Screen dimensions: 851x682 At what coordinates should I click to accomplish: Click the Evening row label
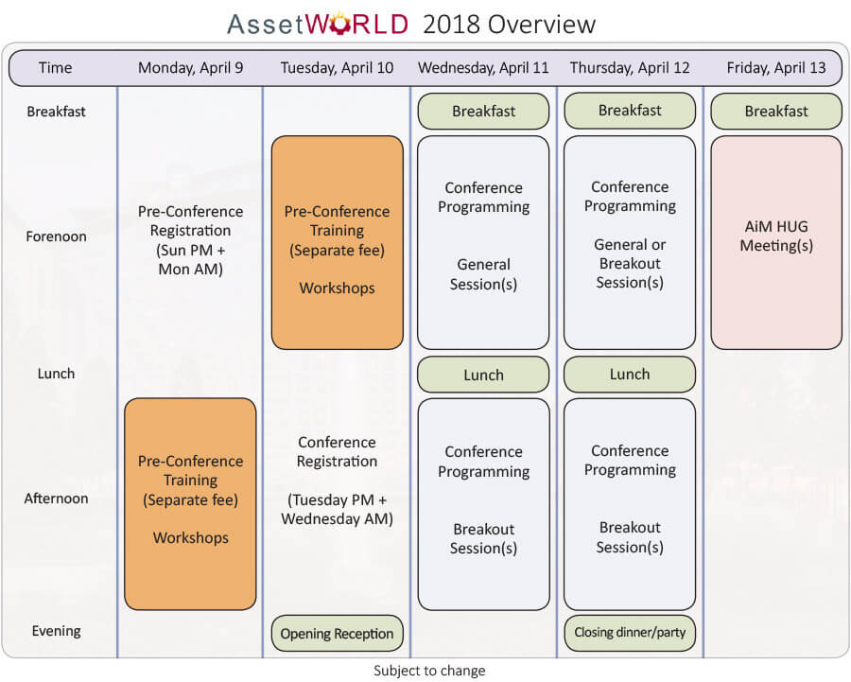56,631
